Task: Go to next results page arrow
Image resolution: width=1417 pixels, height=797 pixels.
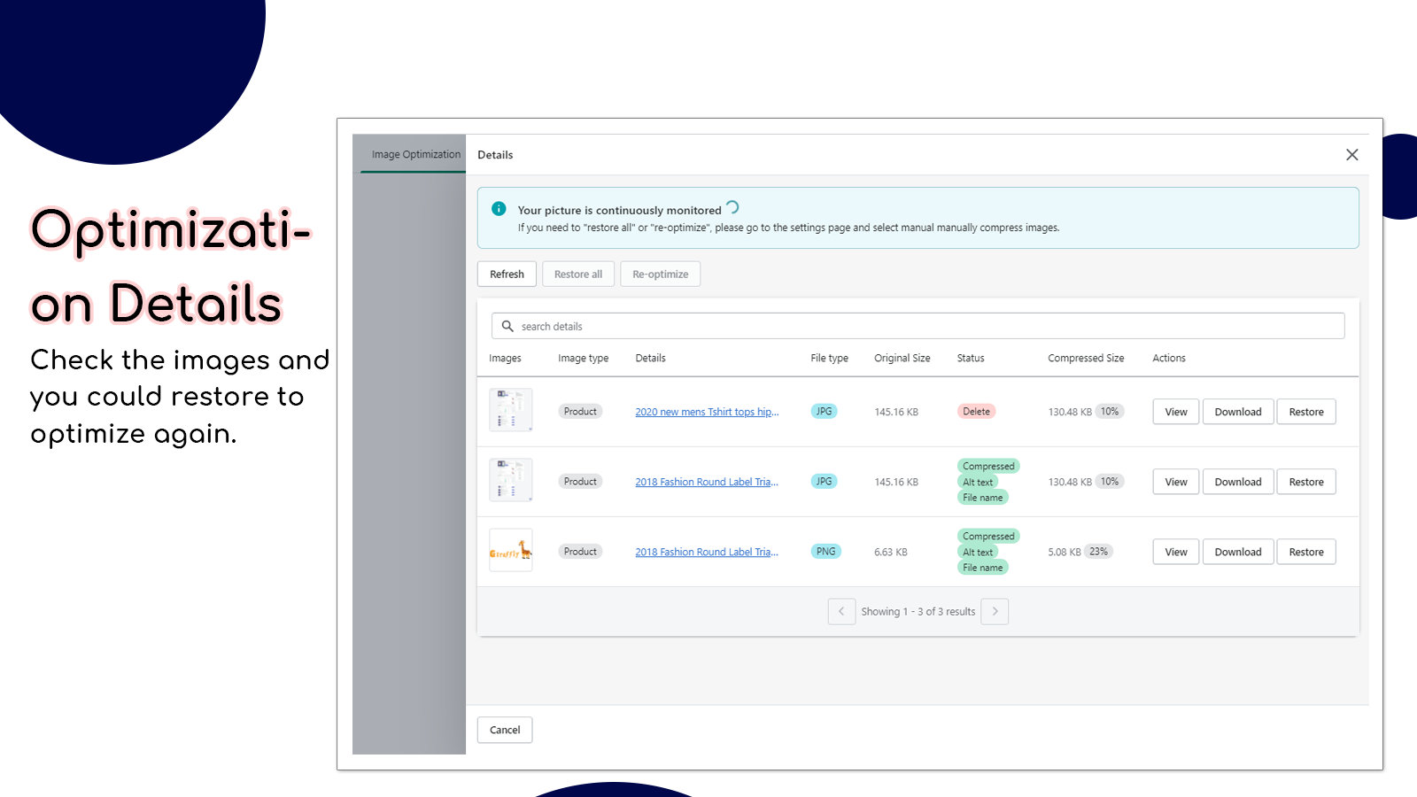Action: point(995,611)
